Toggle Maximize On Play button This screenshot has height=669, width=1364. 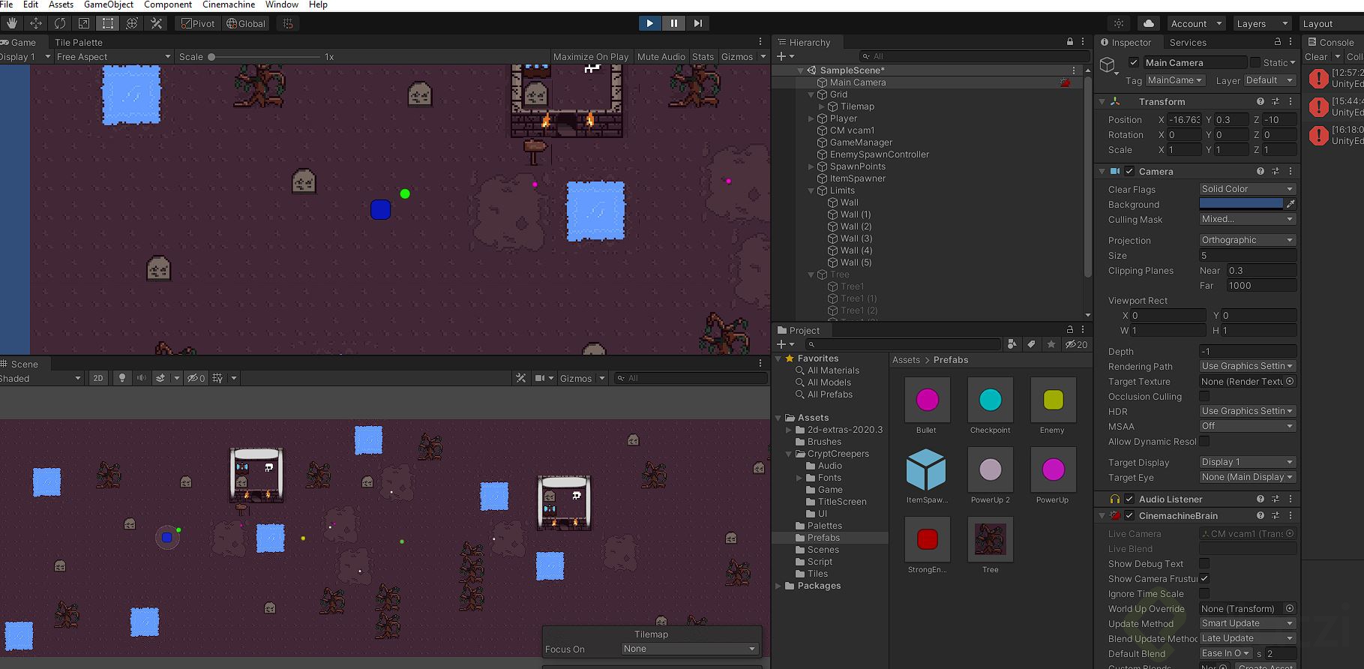[591, 56]
